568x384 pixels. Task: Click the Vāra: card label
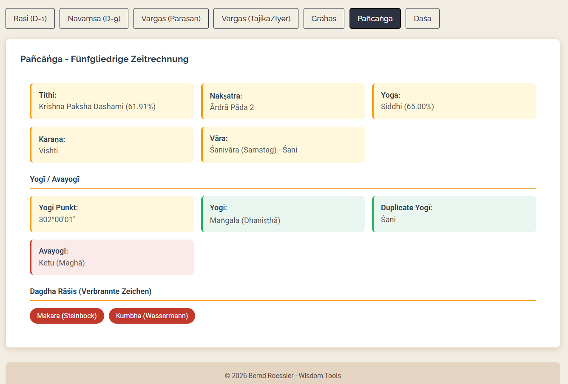tap(219, 138)
